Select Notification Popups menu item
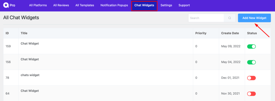Viewport: 275px width, 101px height. pyautogui.click(x=114, y=5)
